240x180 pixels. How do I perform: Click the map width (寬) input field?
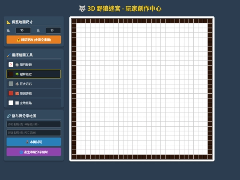23,31
